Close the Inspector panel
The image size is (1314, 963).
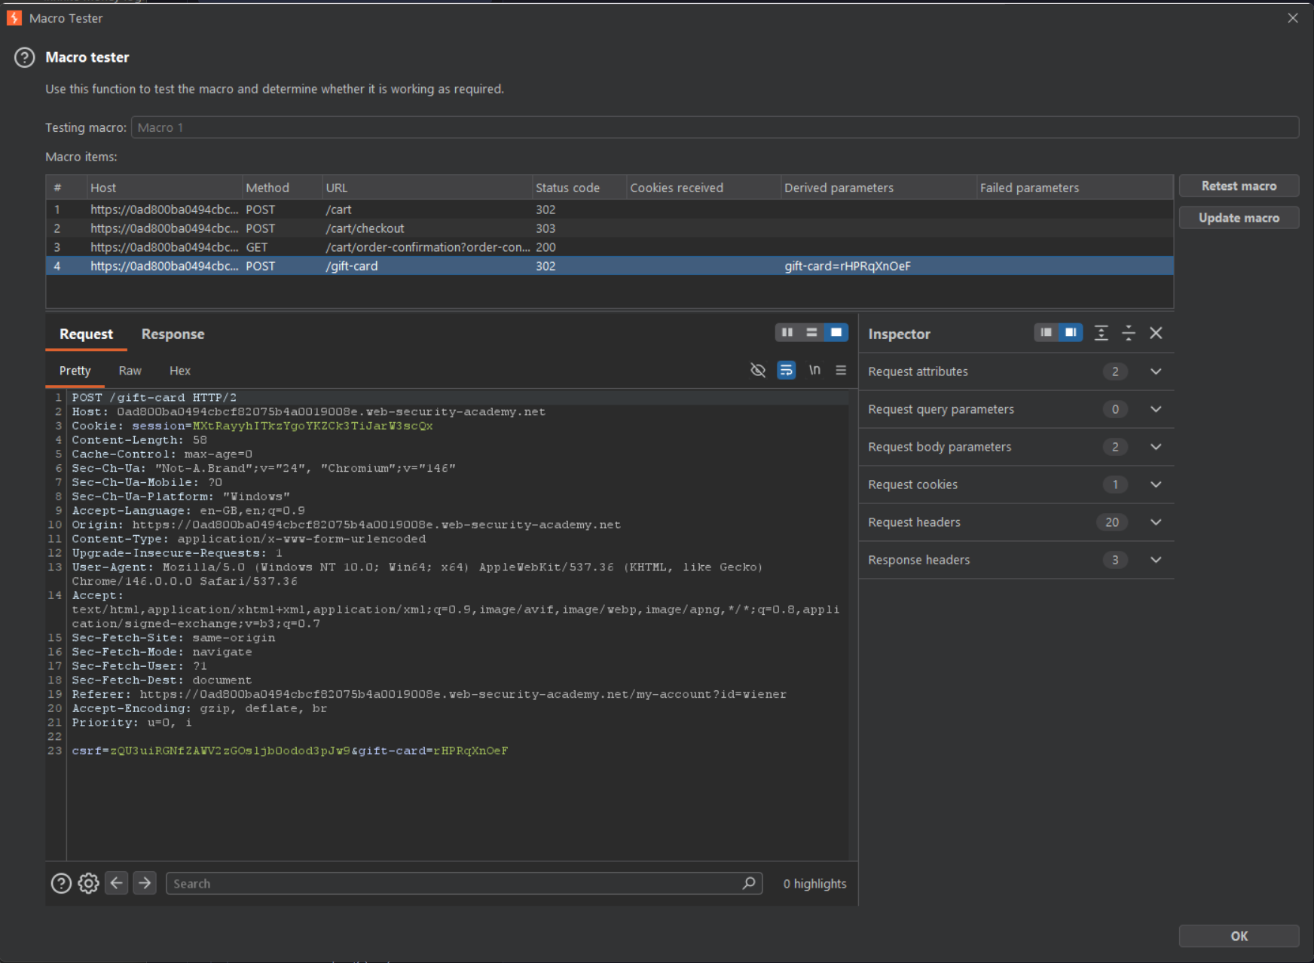tap(1156, 333)
